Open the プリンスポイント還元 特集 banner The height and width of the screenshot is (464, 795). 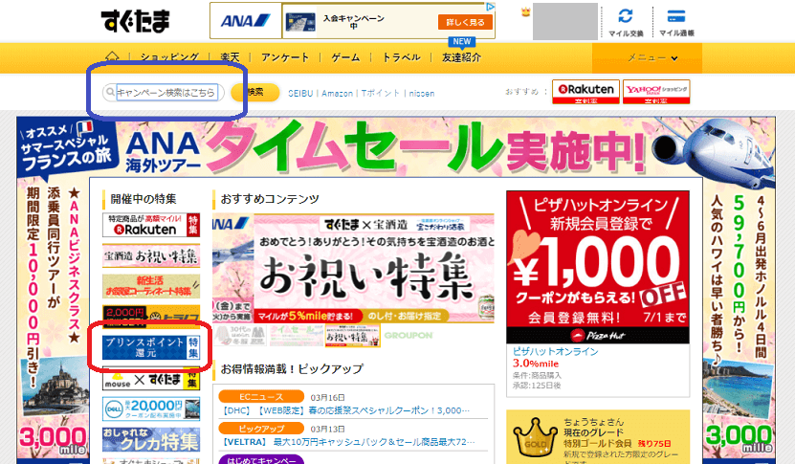point(151,347)
